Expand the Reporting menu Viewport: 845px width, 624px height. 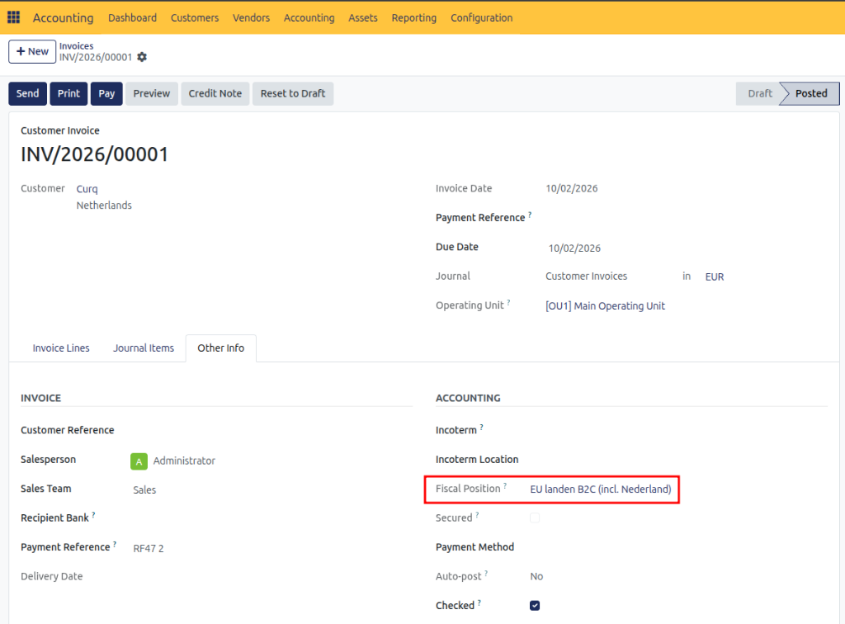414,18
